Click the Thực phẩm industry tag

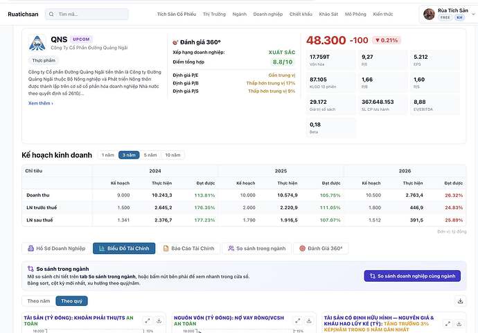point(44,60)
